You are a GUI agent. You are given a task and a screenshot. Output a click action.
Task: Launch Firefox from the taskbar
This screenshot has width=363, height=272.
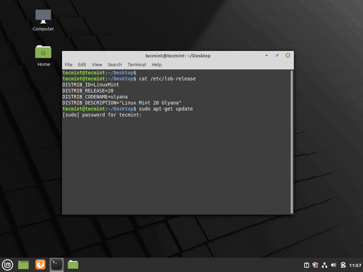(x=40, y=265)
